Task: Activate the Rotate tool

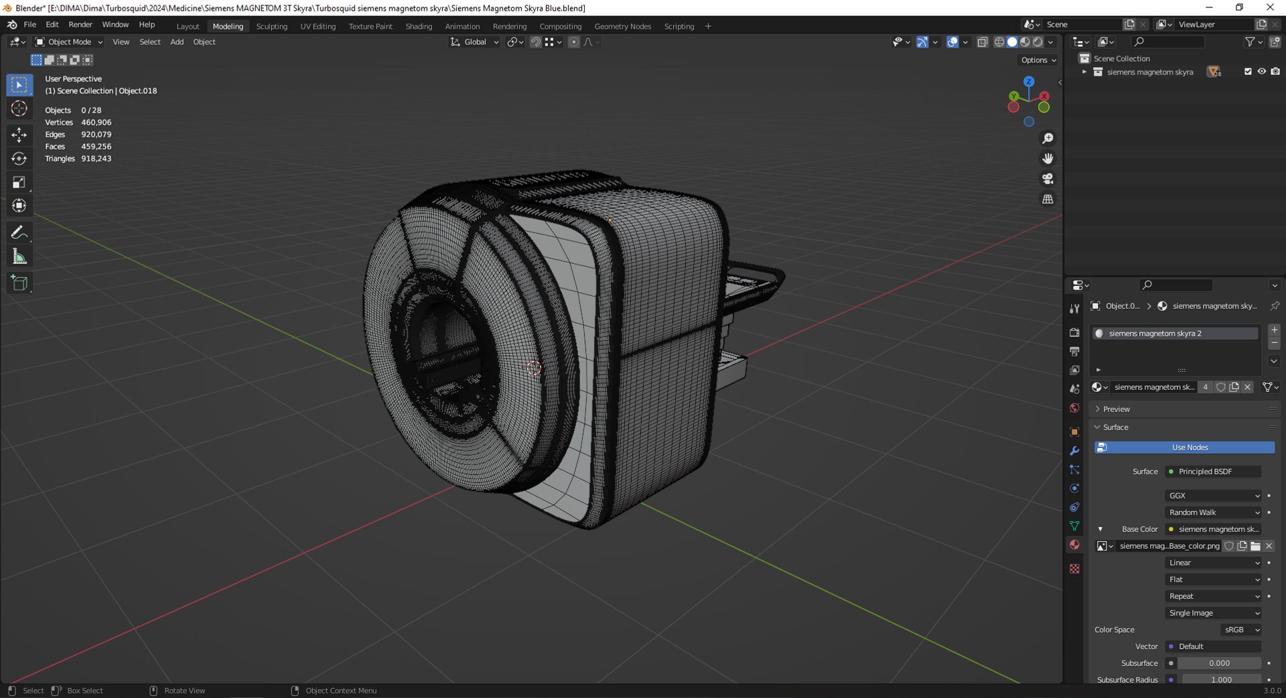Action: (x=19, y=159)
